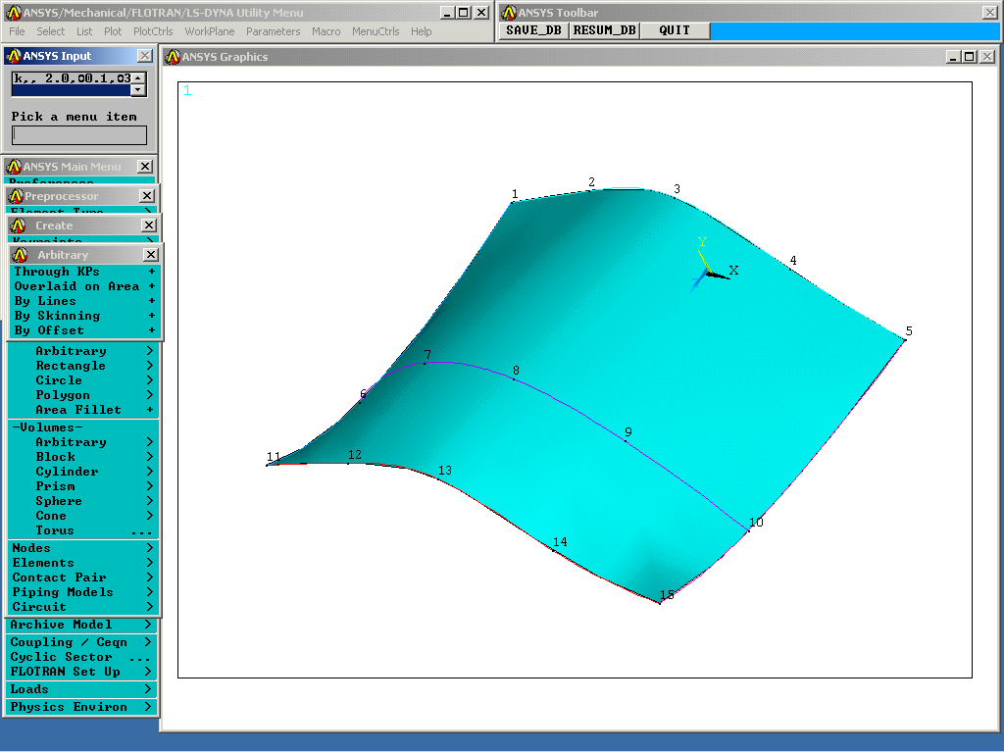
Task: Click the SAVE_DB toolbar button
Action: click(533, 30)
